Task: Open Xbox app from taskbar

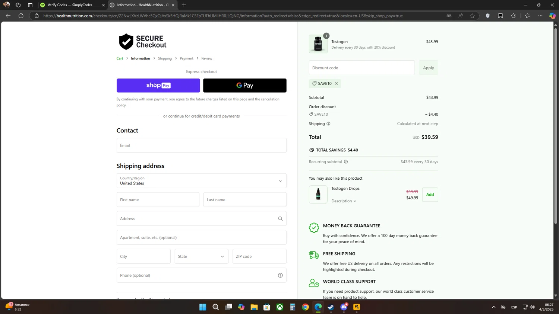Action: coord(279,307)
